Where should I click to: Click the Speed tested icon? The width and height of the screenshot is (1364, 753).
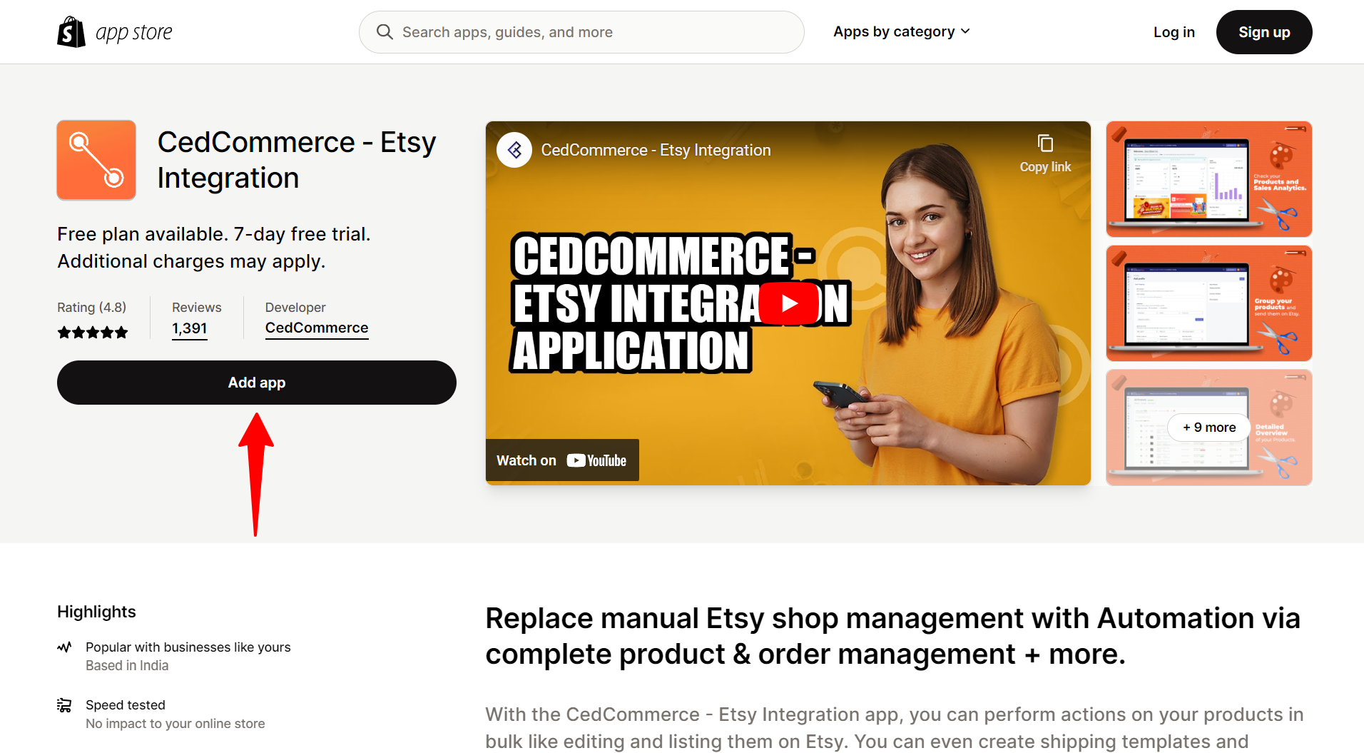[x=64, y=705]
